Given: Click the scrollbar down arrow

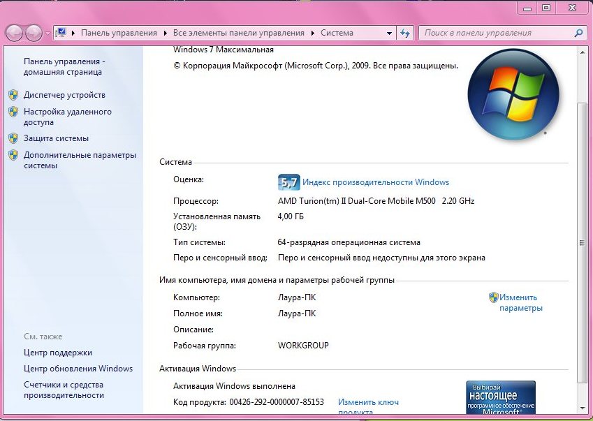Looking at the screenshot, I should pos(582,408).
